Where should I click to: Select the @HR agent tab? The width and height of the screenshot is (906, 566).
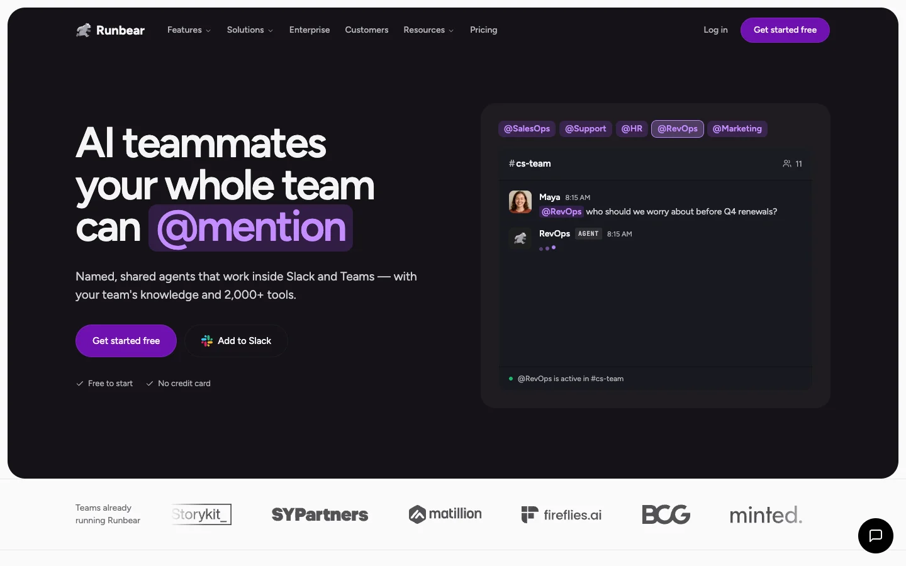pos(632,129)
